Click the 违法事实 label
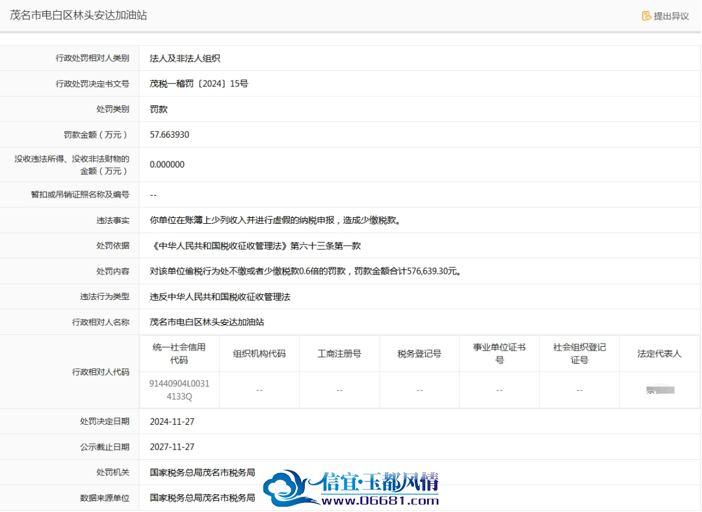 [113, 221]
